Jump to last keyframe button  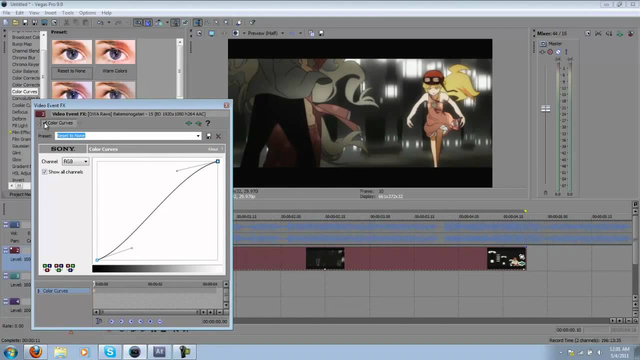(140, 321)
